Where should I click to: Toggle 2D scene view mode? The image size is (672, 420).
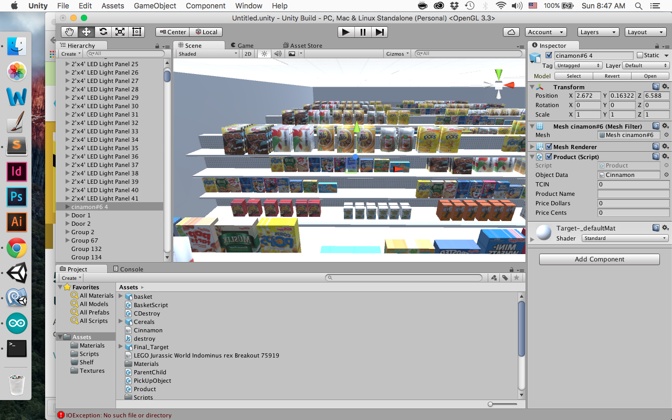tap(249, 54)
